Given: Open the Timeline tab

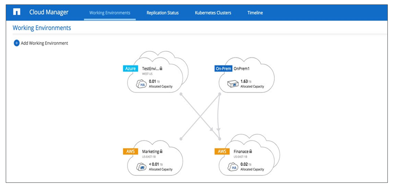Looking at the screenshot, I should click(255, 13).
